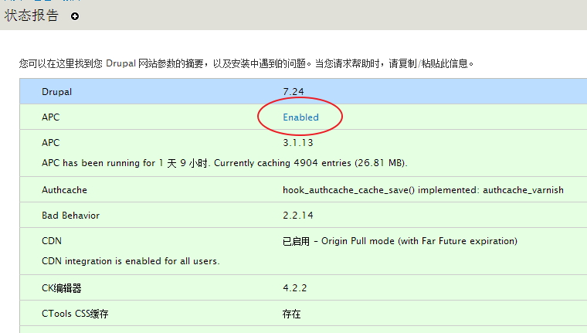The width and height of the screenshot is (587, 333).
Task: Select the CDN integration enabled description
Action: tap(131, 261)
